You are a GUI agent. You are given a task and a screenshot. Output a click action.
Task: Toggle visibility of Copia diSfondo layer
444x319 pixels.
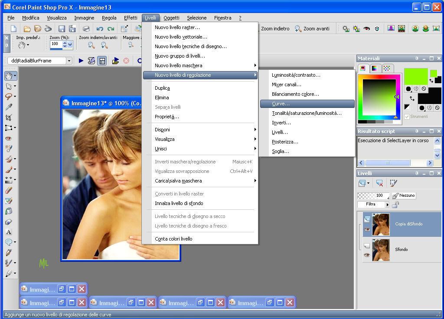pos(367,230)
